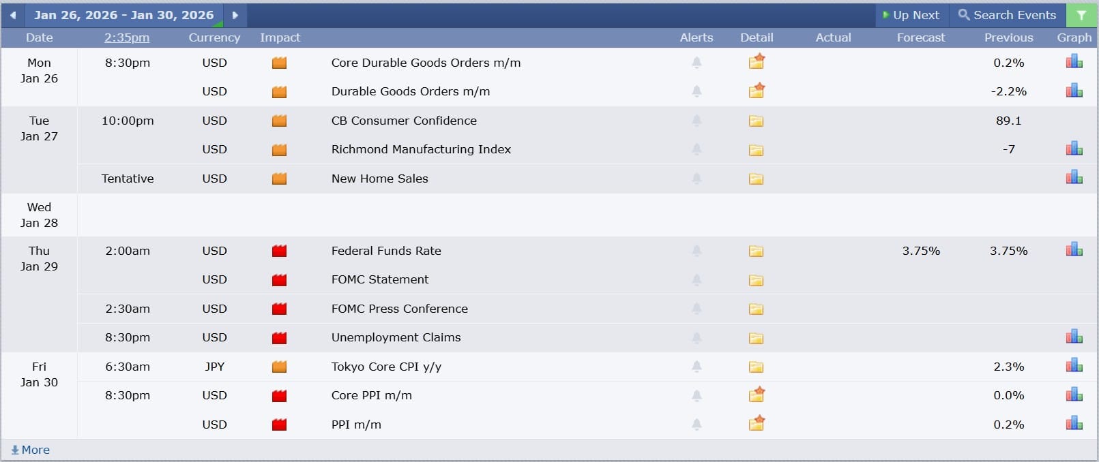1099x462 pixels.
Task: Go to previous week with left arrow
Action: pos(13,15)
